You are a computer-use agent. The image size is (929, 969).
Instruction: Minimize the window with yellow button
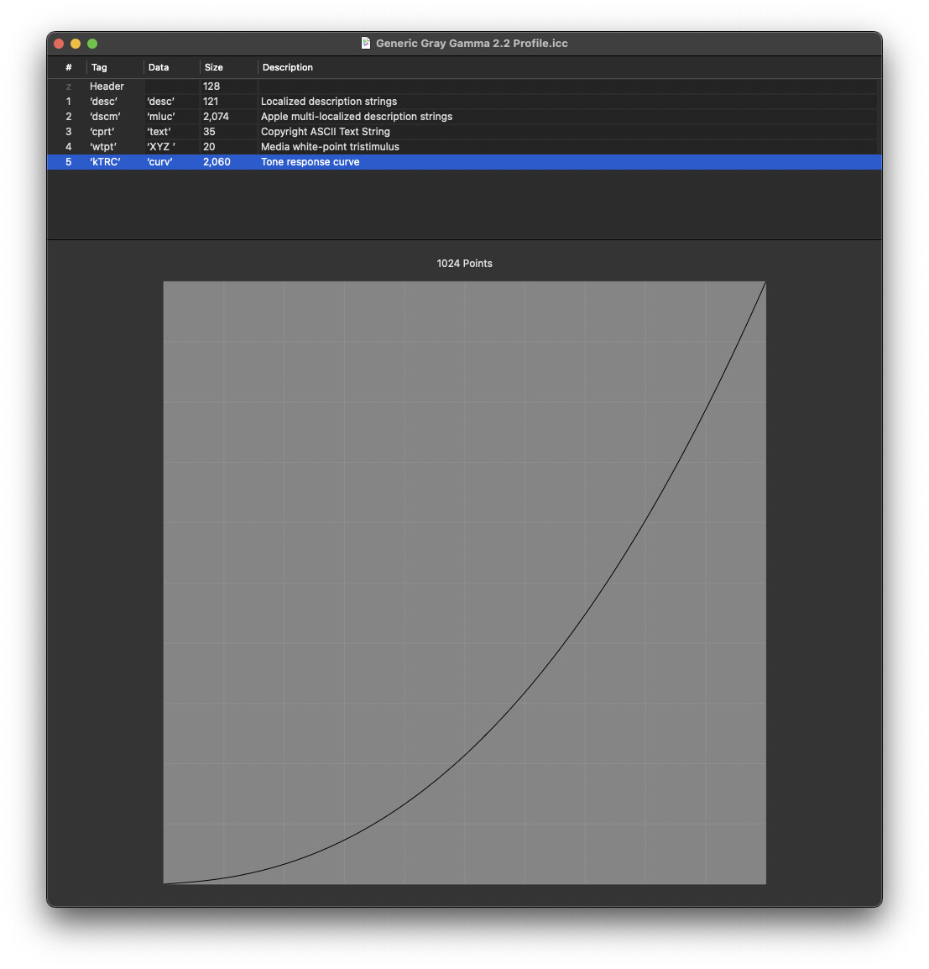76,44
